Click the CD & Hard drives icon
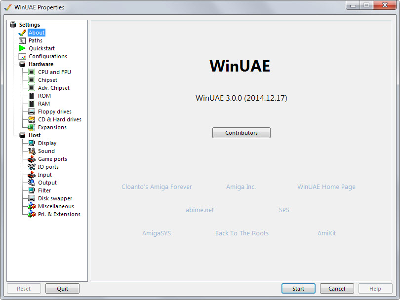Screen dimensions: 400x300 [32, 119]
